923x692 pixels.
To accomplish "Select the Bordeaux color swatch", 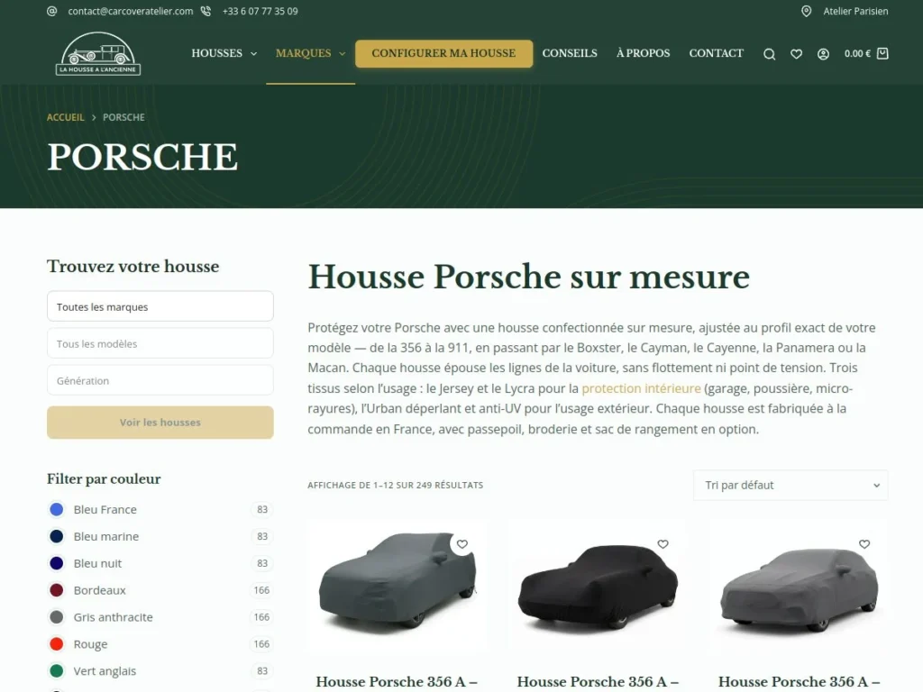I will pos(57,590).
